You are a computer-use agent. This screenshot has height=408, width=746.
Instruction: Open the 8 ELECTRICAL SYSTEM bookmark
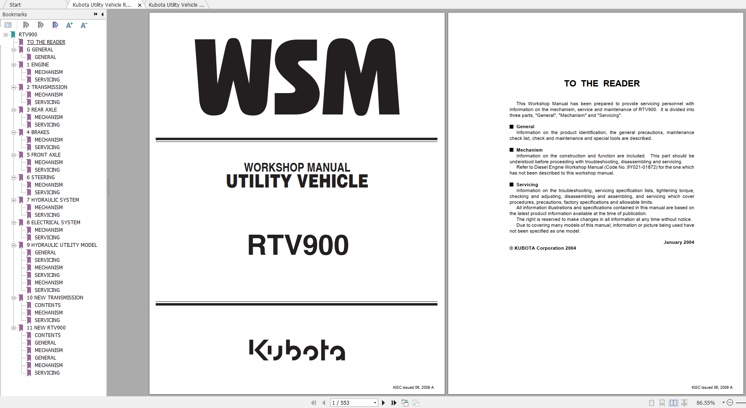[54, 223]
